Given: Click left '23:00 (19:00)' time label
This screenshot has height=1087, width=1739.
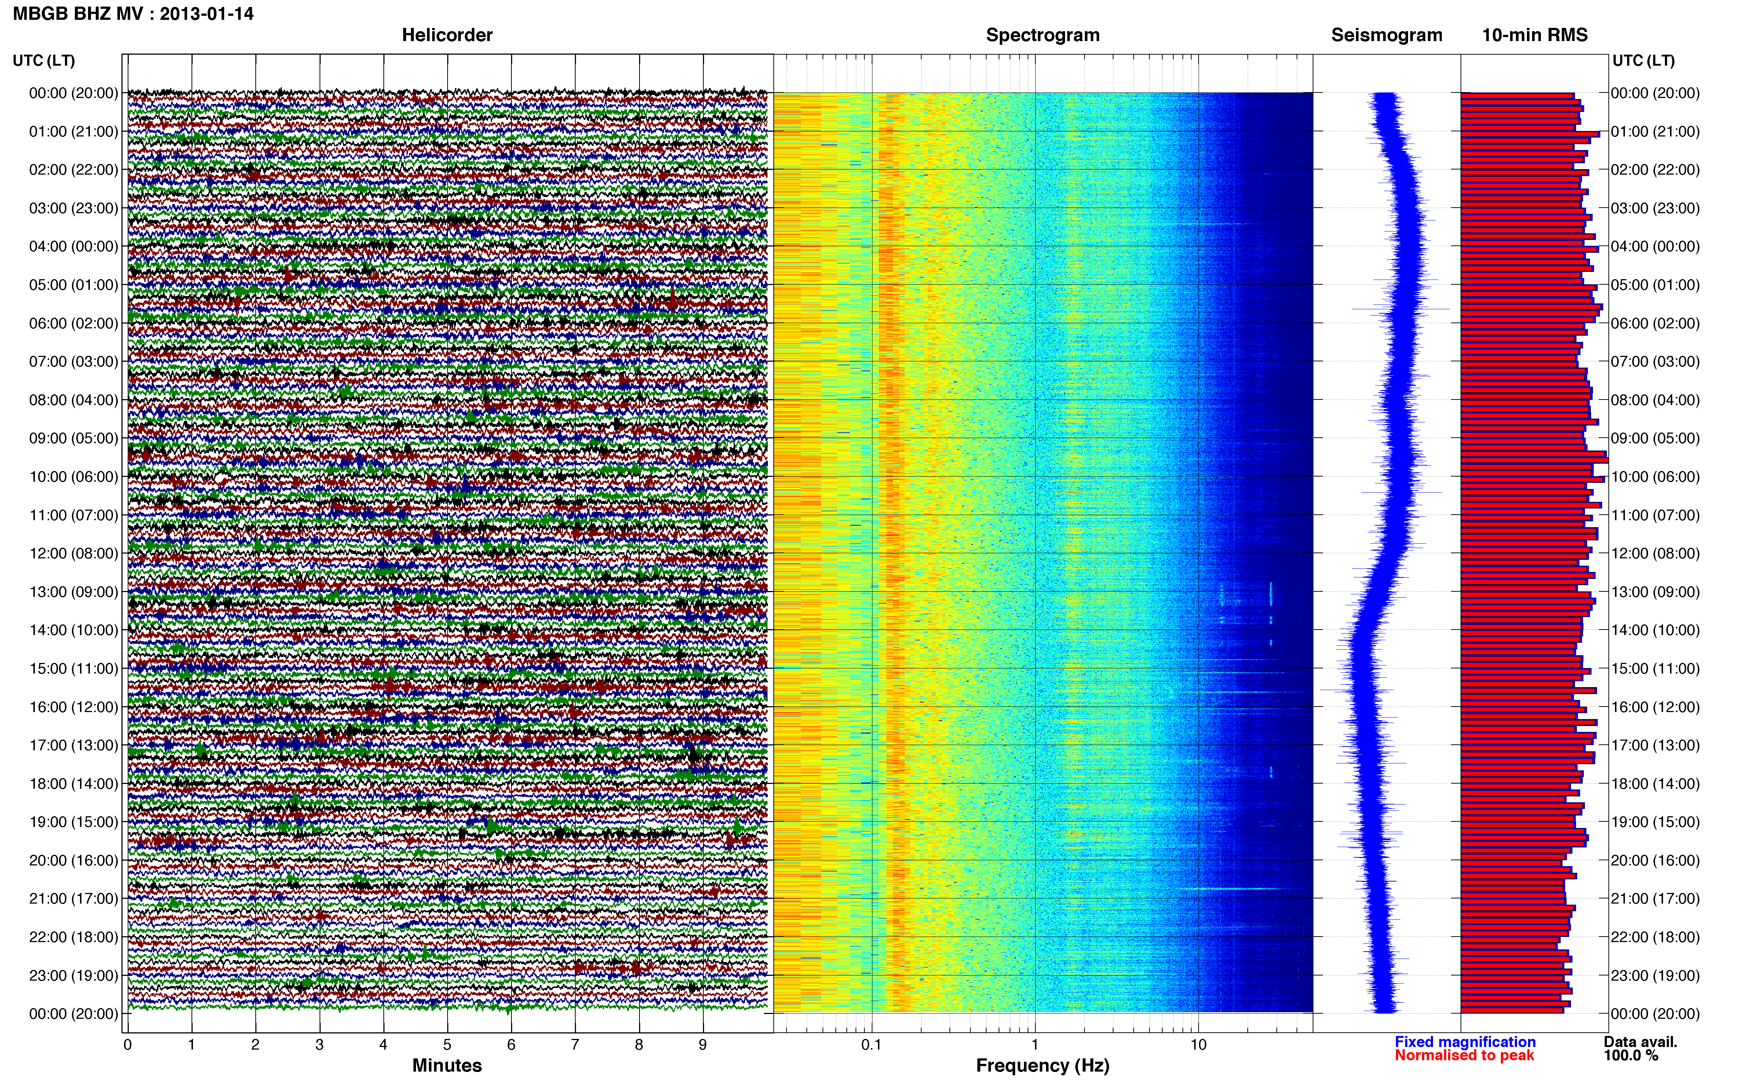Looking at the screenshot, I should 73,975.
